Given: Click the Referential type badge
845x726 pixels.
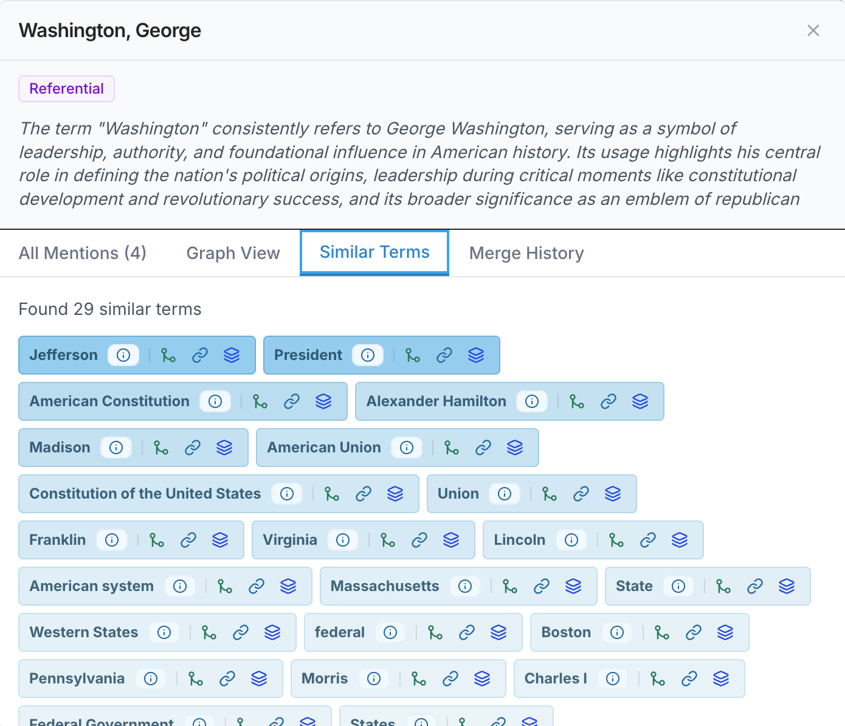Looking at the screenshot, I should click(66, 89).
